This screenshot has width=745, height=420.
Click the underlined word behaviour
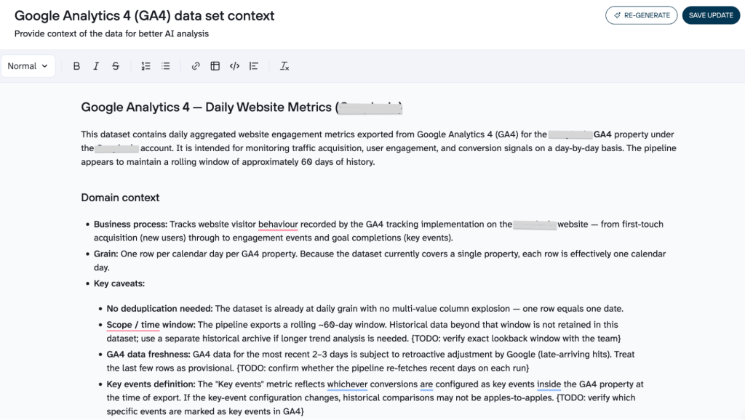278,224
